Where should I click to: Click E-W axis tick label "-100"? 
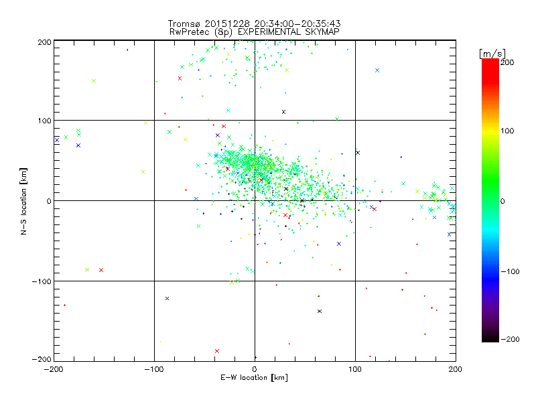154,369
